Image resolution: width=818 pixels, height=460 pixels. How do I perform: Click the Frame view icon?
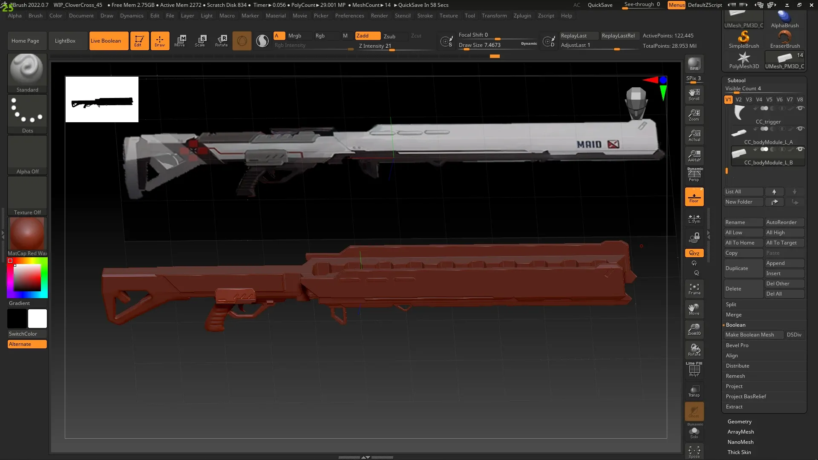click(x=694, y=289)
